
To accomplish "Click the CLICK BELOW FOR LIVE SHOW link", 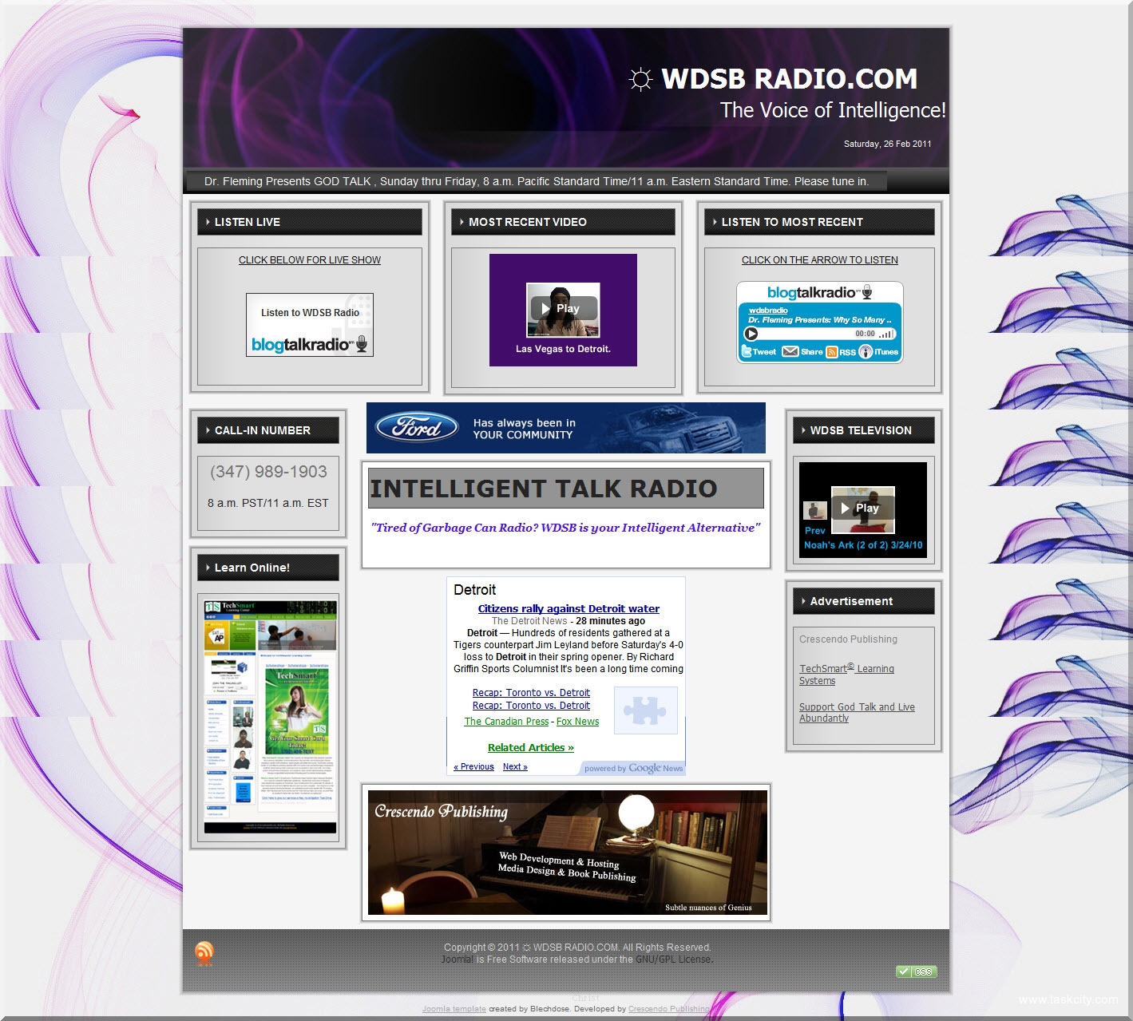I will (310, 260).
